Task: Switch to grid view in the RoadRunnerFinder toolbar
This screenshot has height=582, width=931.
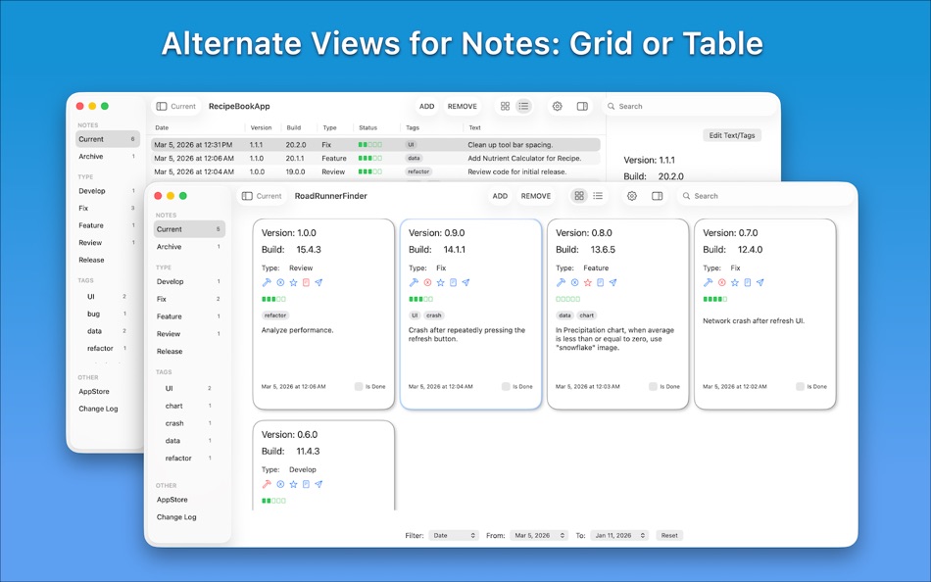Action: [x=578, y=195]
